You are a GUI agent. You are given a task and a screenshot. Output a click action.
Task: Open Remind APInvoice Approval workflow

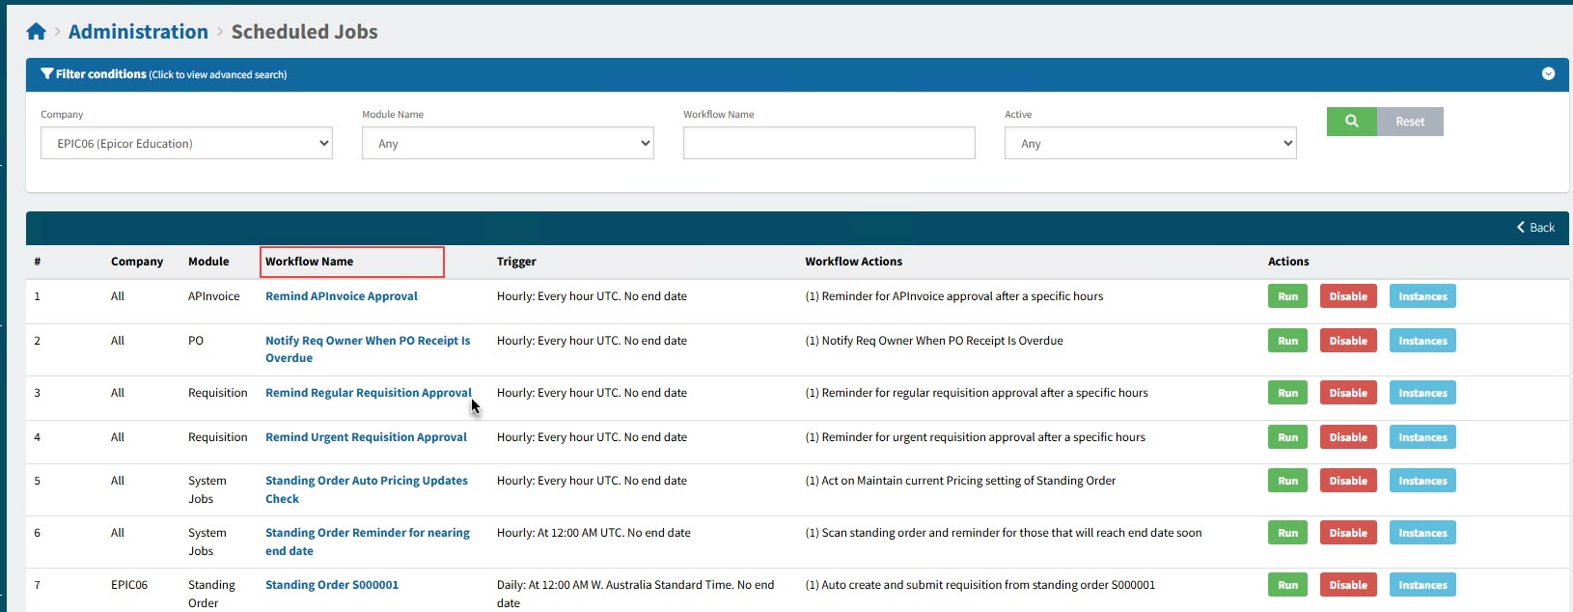(342, 296)
